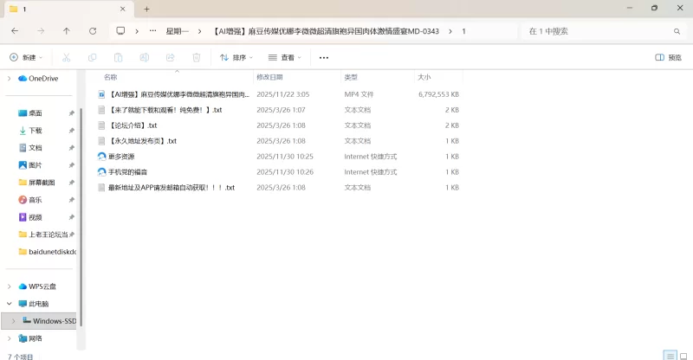The width and height of the screenshot is (693, 360).
Task: Expand the OneDrive tree node
Action: pyautogui.click(x=10, y=78)
